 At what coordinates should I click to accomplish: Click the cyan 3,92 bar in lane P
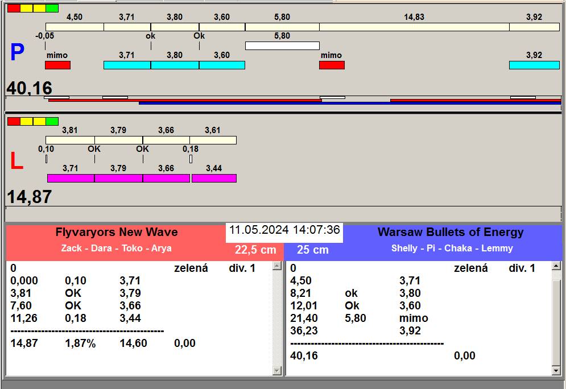pos(534,65)
